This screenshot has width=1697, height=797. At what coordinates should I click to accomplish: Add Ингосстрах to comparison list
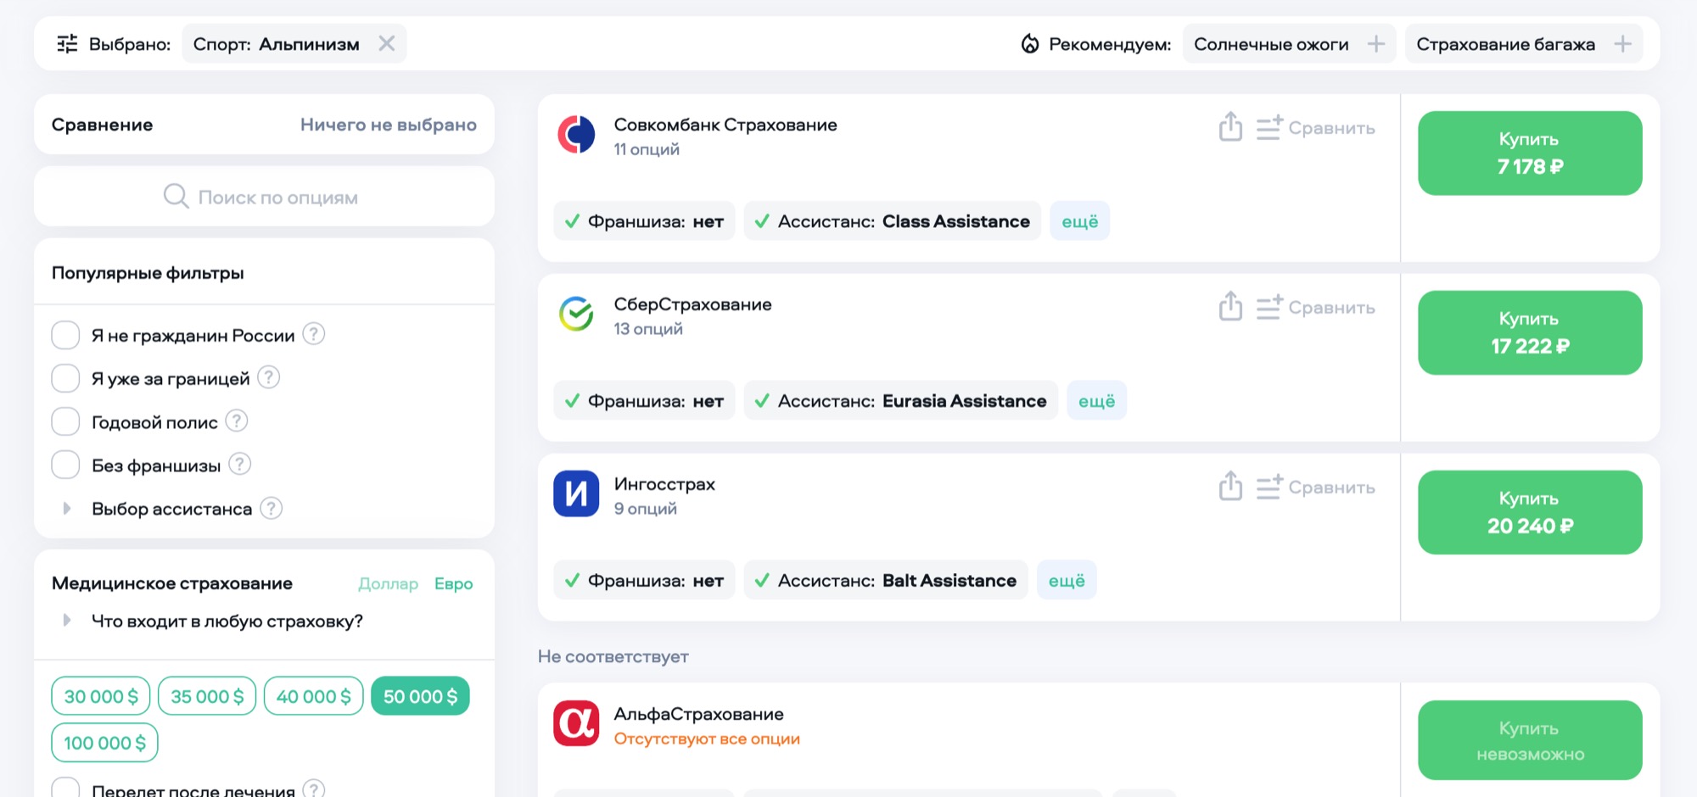pos(1316,488)
